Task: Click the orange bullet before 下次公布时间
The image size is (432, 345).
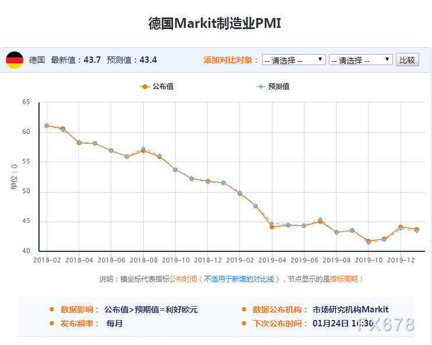Action: [244, 323]
